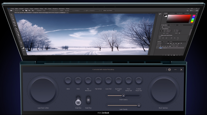This screenshot has height=115, width=207.
Task: Toggle lock position in Layers panel
Action: tap(165, 46)
